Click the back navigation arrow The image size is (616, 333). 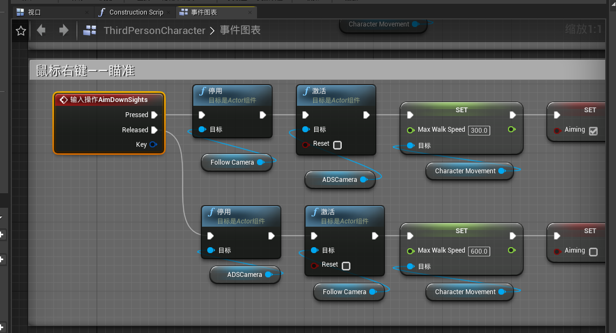tap(41, 31)
